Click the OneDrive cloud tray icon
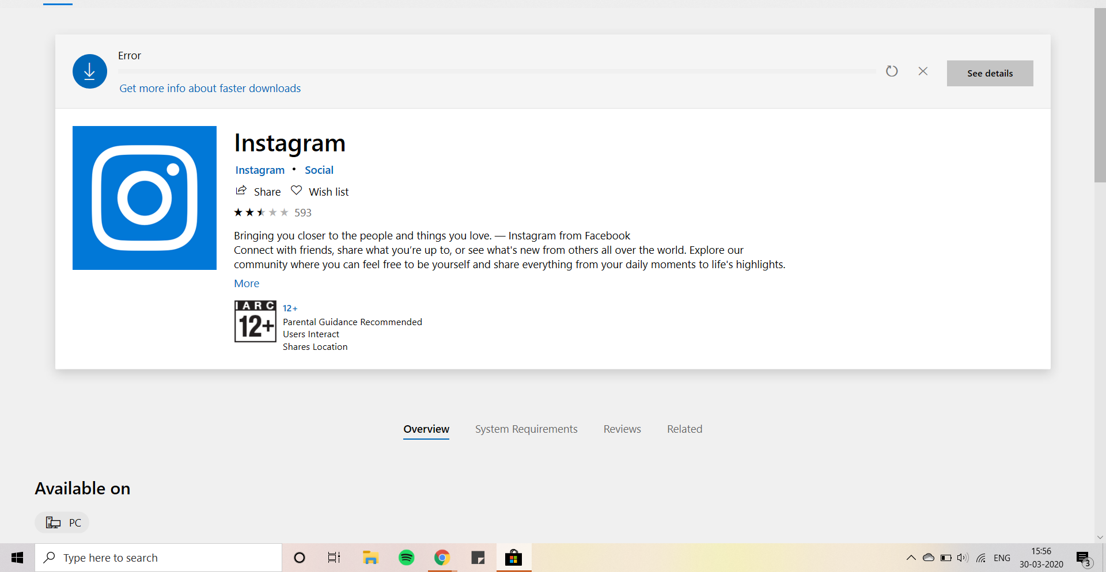The image size is (1106, 572). click(929, 558)
